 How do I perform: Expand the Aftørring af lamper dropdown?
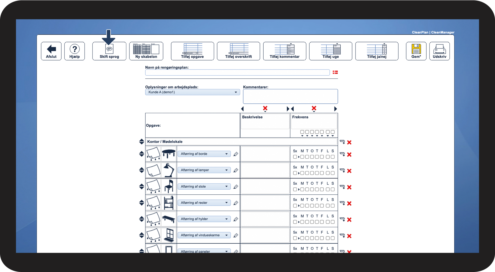pyautogui.click(x=204, y=170)
